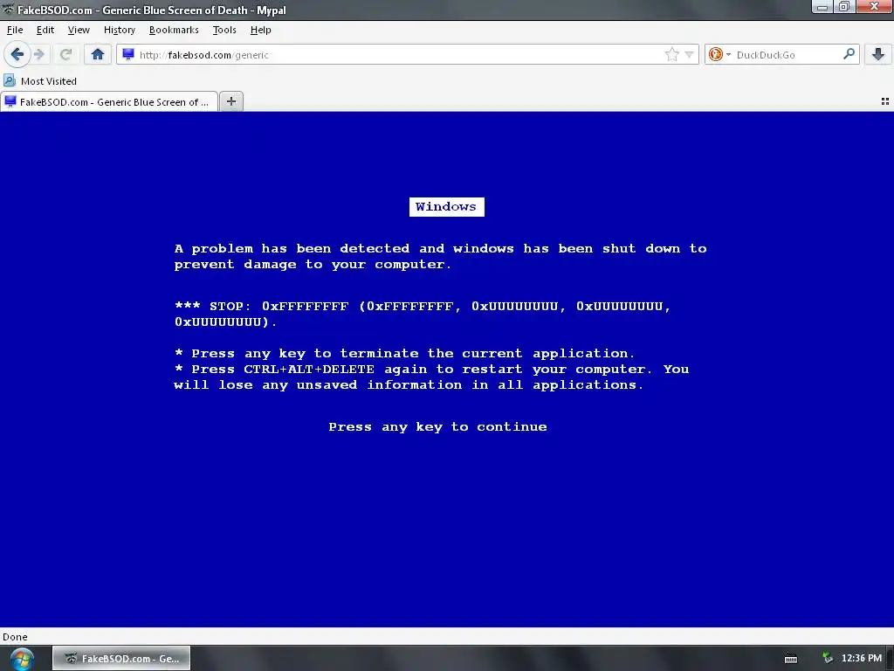Open the Help menu
The height and width of the screenshot is (671, 894).
coord(260,30)
